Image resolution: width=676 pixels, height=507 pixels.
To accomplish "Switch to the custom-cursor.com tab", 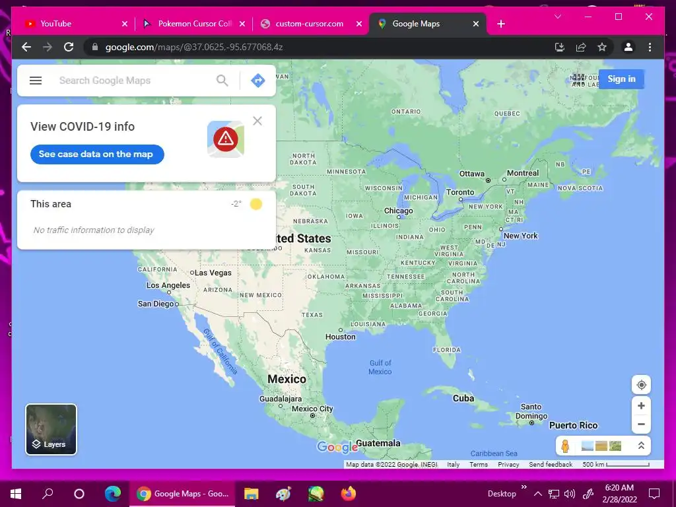I will coord(310,24).
